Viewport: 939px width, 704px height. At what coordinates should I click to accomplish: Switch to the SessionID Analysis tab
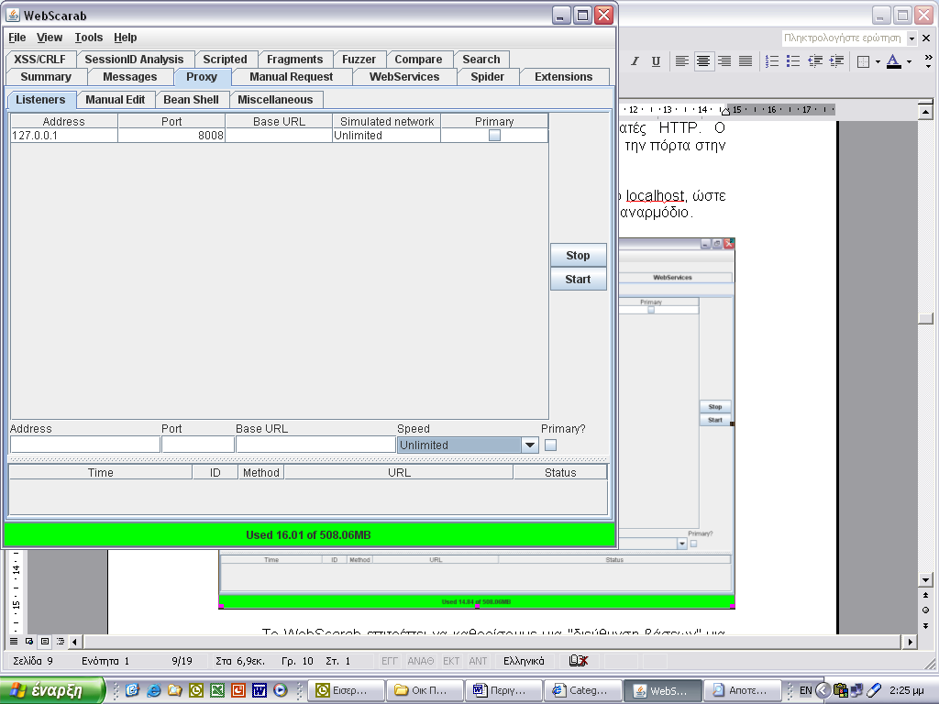click(134, 60)
